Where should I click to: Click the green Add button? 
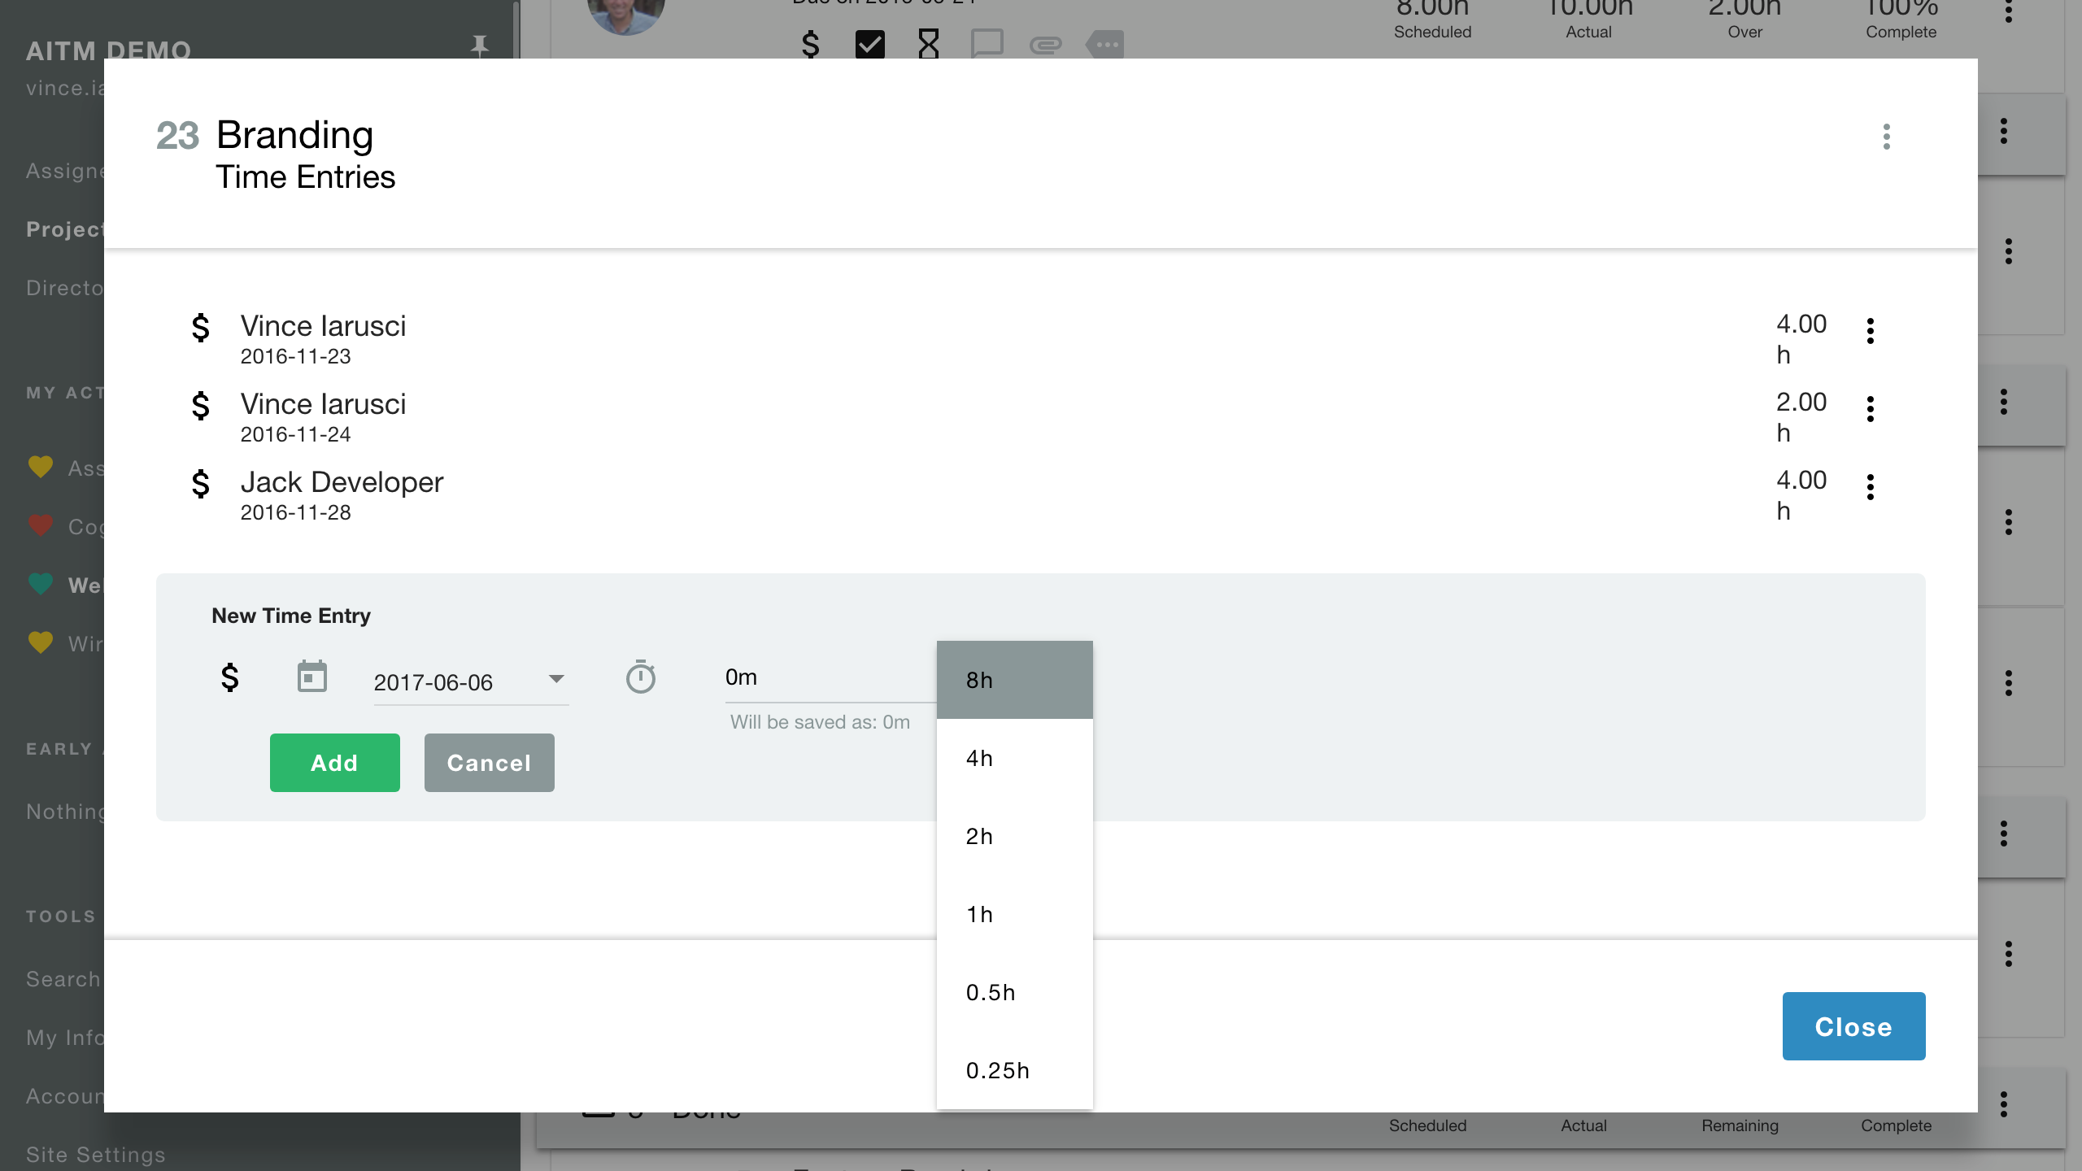coord(334,763)
